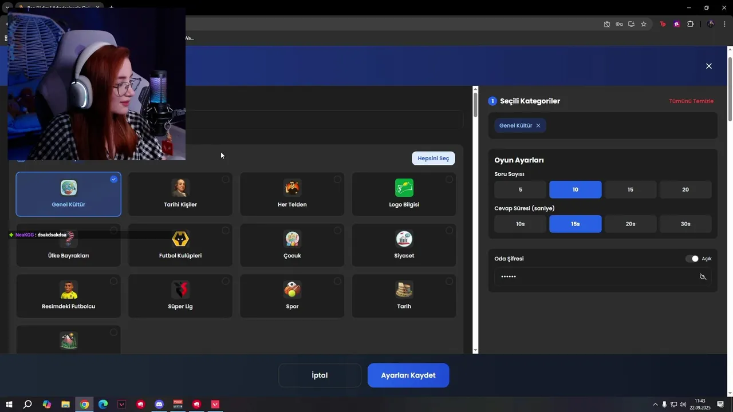Image resolution: width=733 pixels, height=412 pixels.
Task: Click the Genel Kültür globe icon
Action: (69, 188)
